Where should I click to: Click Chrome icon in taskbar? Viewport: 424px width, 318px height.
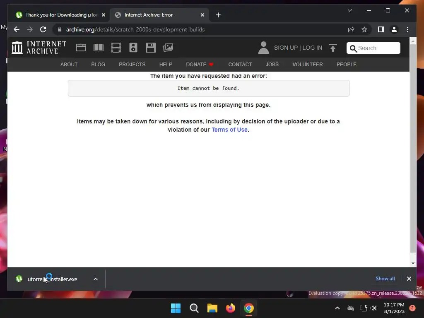tap(249, 308)
